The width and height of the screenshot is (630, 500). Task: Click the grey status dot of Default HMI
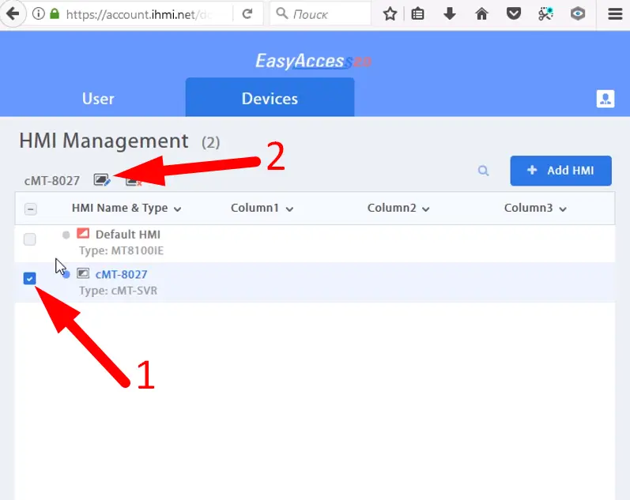click(66, 235)
